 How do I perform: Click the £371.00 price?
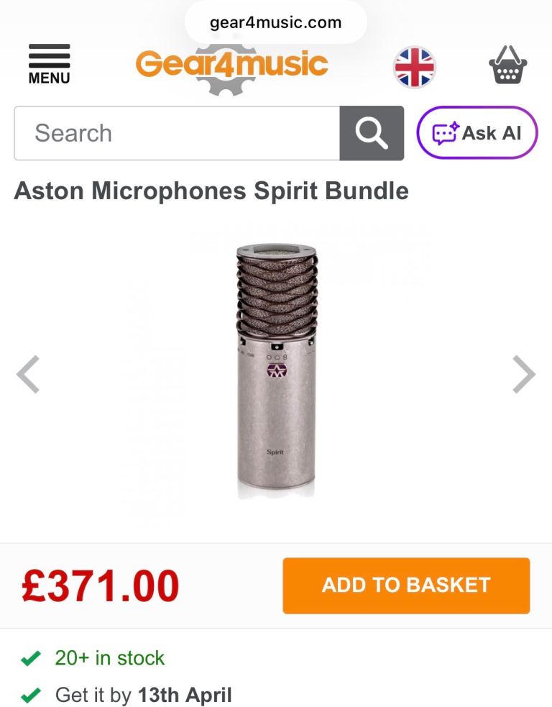click(x=100, y=586)
